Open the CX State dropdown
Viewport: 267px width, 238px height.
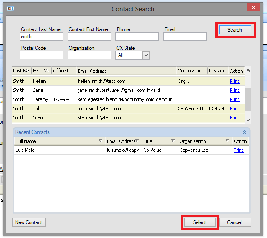coord(146,55)
